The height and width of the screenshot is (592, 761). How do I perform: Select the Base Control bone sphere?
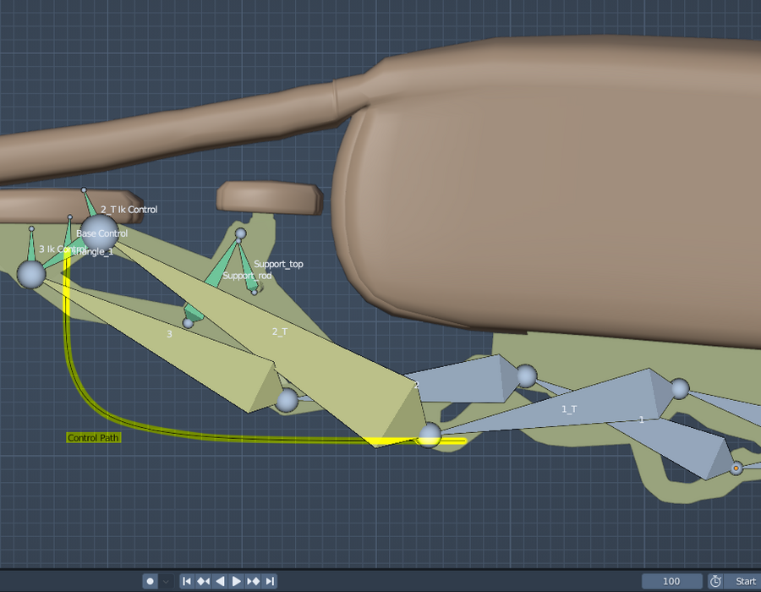(x=100, y=233)
